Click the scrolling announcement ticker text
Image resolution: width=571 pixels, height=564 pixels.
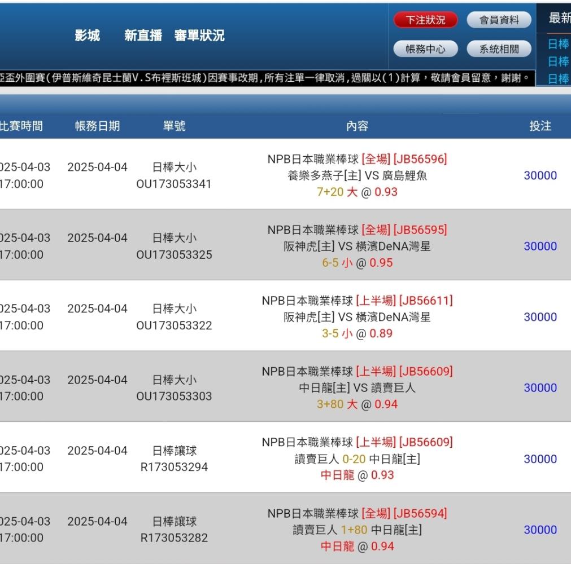coord(265,78)
